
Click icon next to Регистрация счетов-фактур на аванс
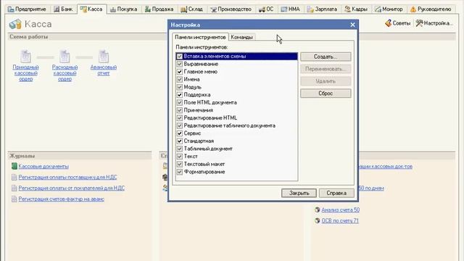(14, 199)
